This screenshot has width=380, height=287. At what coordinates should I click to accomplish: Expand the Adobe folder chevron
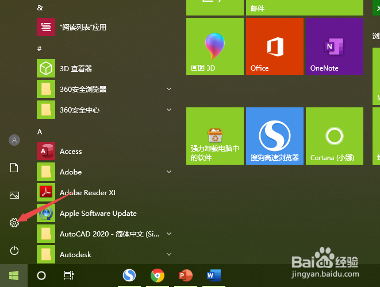(169, 172)
